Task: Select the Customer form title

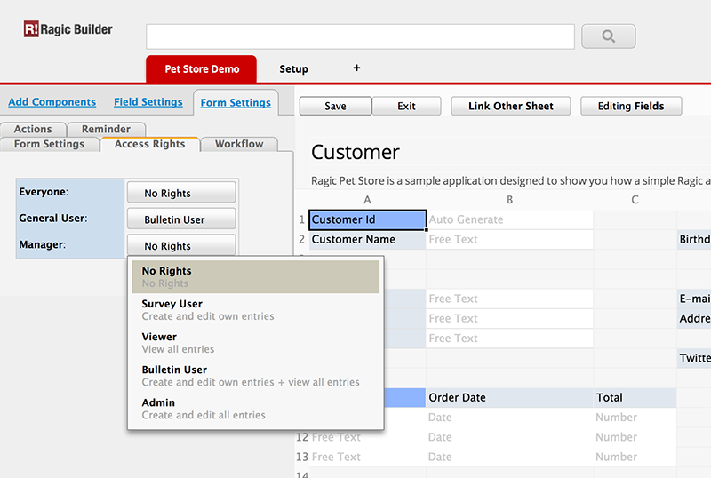Action: [355, 153]
